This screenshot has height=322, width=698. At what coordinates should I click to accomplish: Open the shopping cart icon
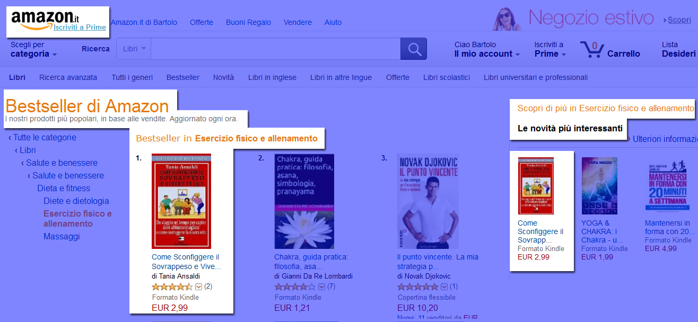[x=592, y=49]
